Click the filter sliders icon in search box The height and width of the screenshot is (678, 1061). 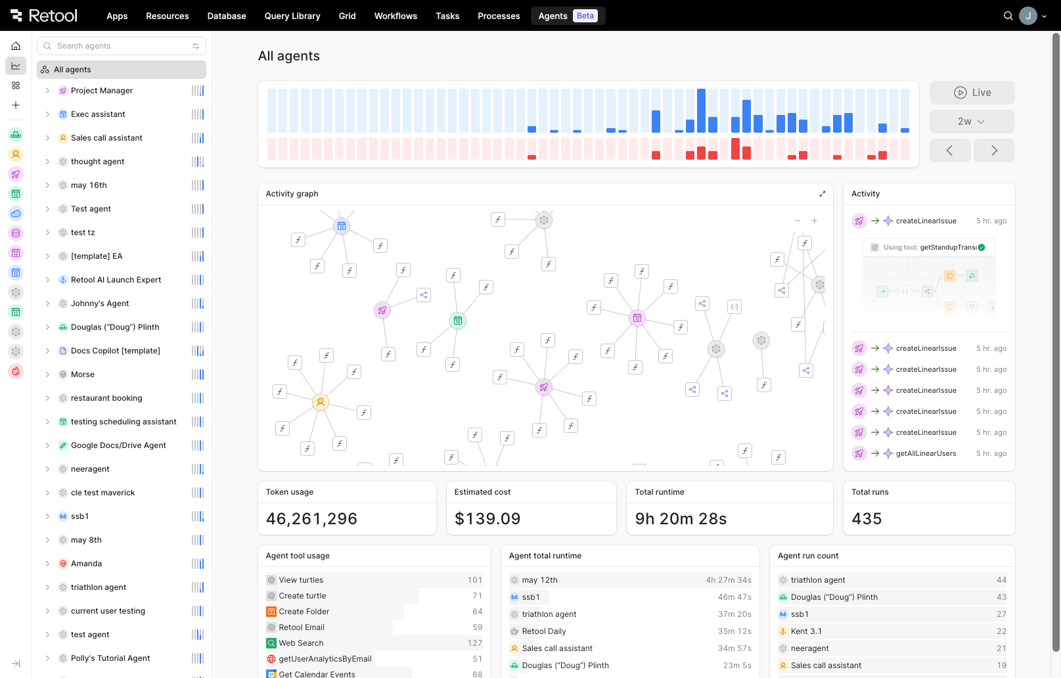tap(196, 46)
